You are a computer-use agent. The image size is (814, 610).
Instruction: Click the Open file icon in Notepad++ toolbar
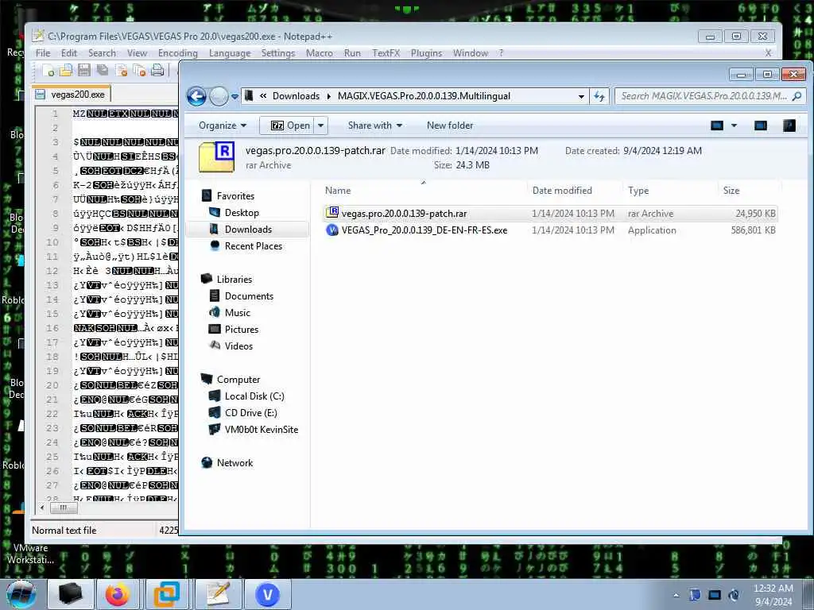66,70
